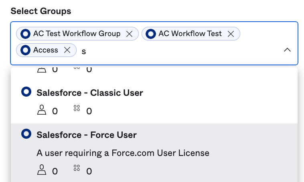Click the people count icon under Salesforce - Force User
The image size is (304, 182).
tap(42, 170)
